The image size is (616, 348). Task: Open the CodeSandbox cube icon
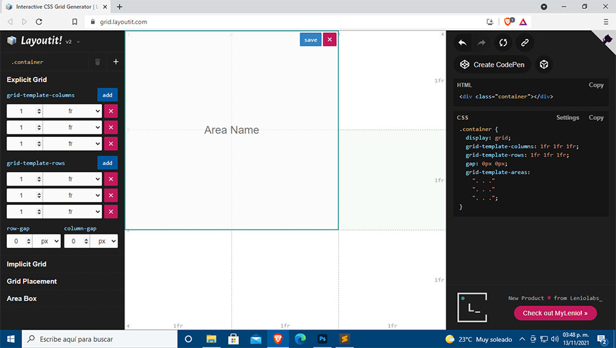[543, 64]
